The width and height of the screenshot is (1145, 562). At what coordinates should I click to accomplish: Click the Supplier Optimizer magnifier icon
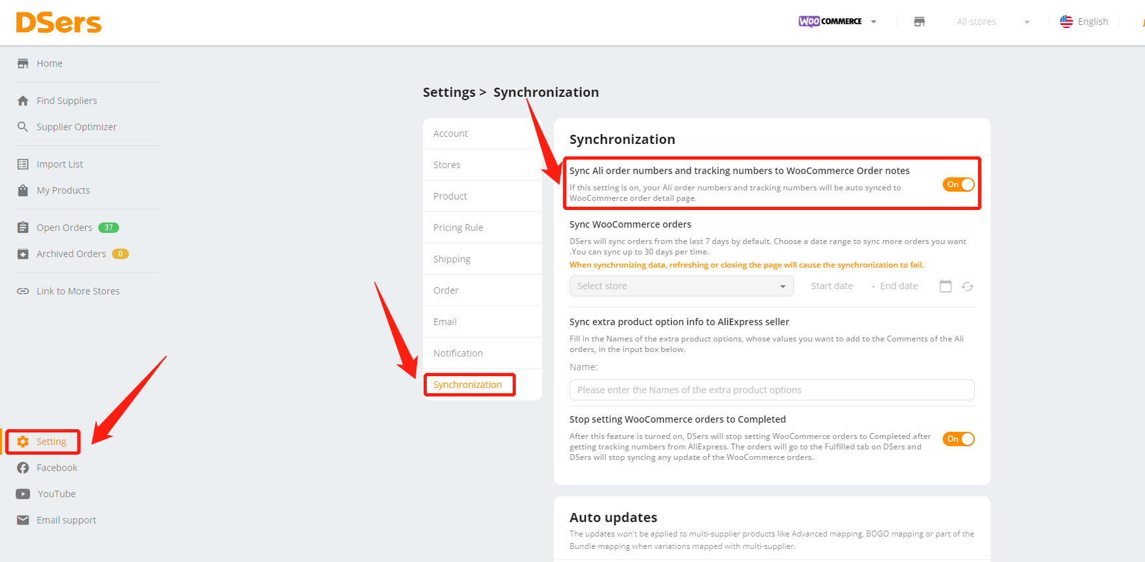click(x=23, y=127)
